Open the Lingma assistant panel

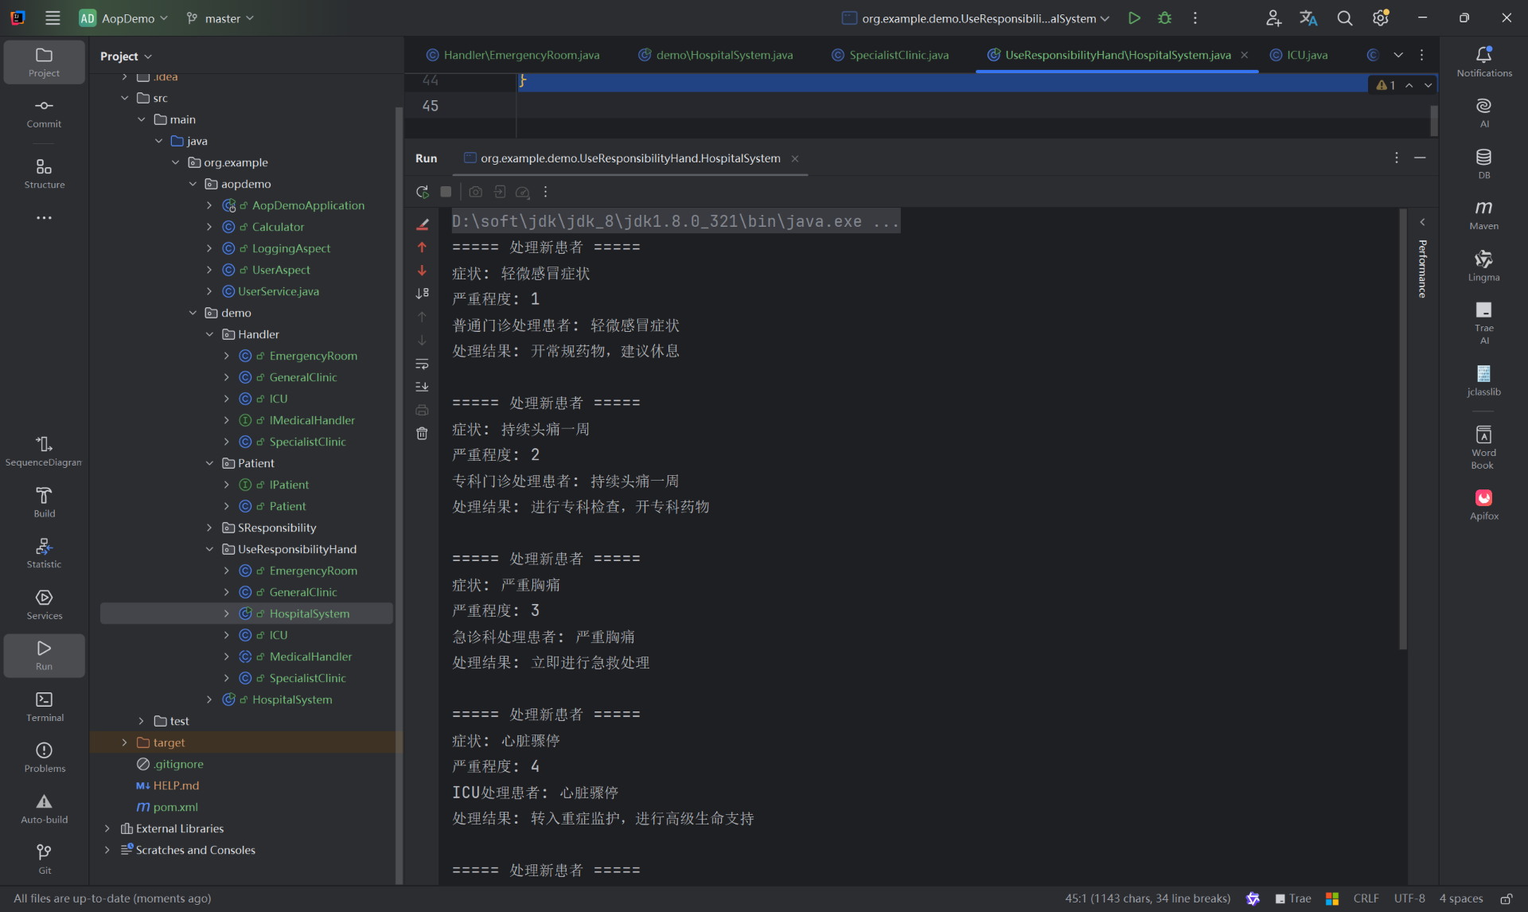(1483, 265)
